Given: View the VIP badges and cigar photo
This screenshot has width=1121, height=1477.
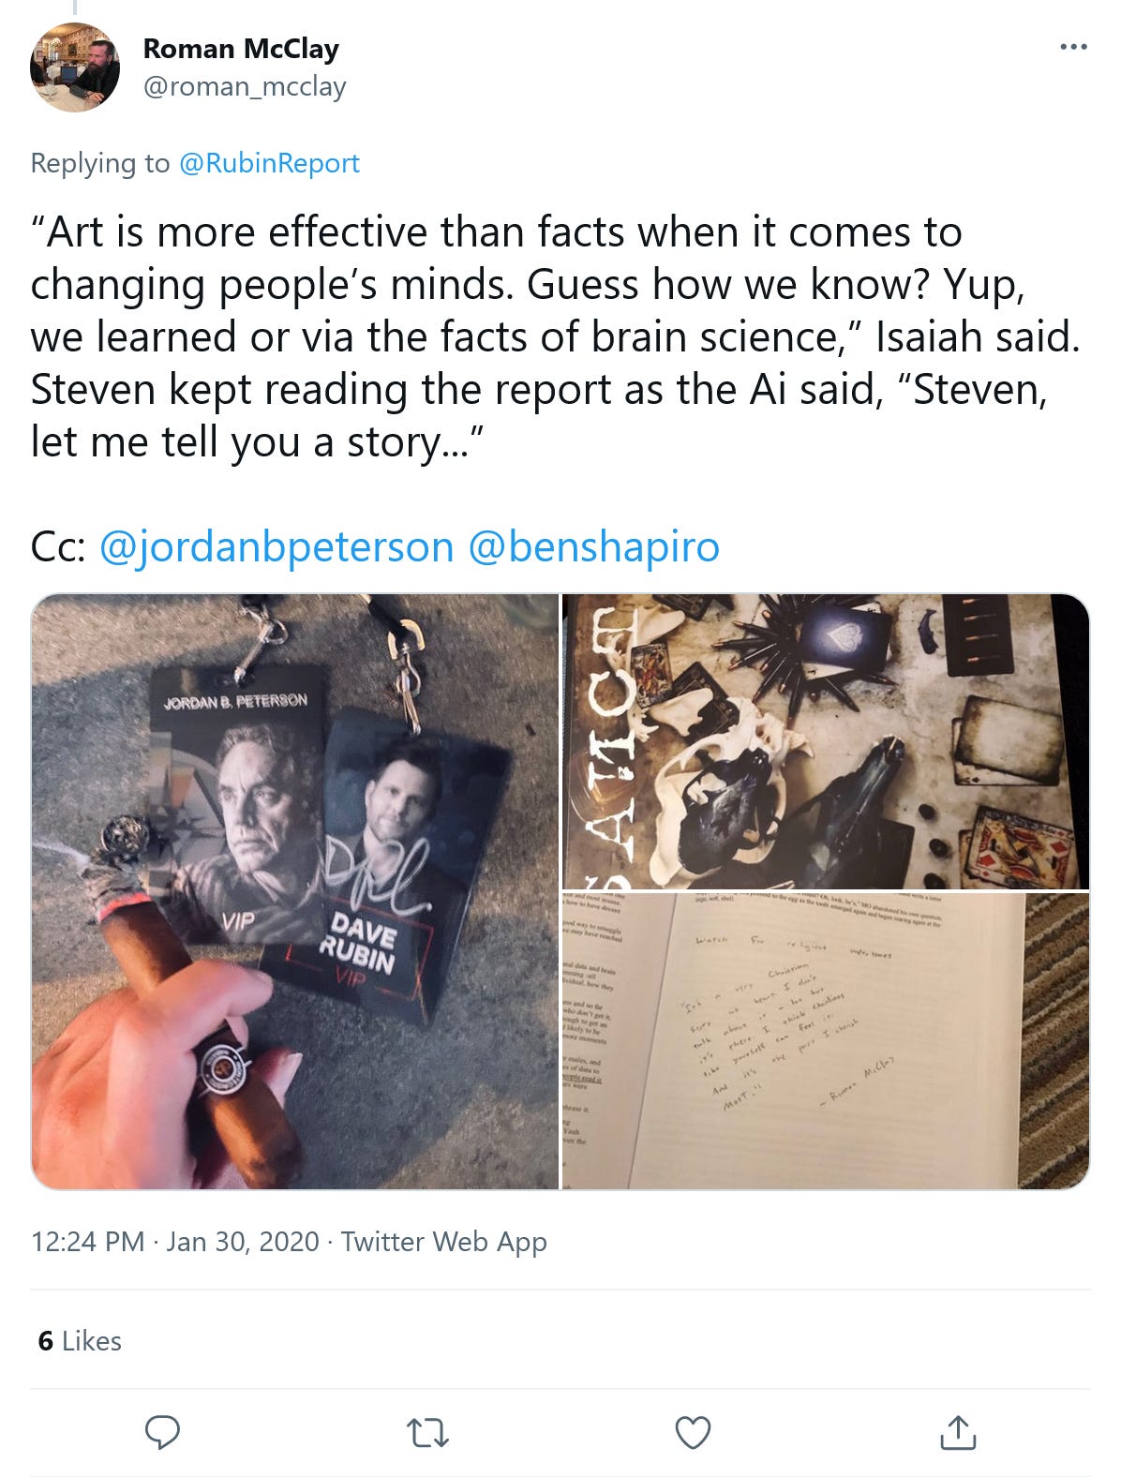Looking at the screenshot, I should pos(295,891).
